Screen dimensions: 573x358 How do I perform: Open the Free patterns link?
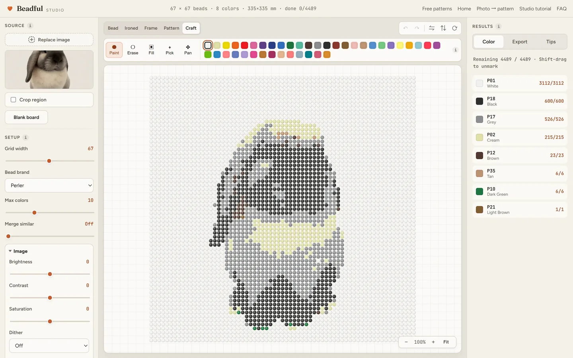[x=437, y=9]
